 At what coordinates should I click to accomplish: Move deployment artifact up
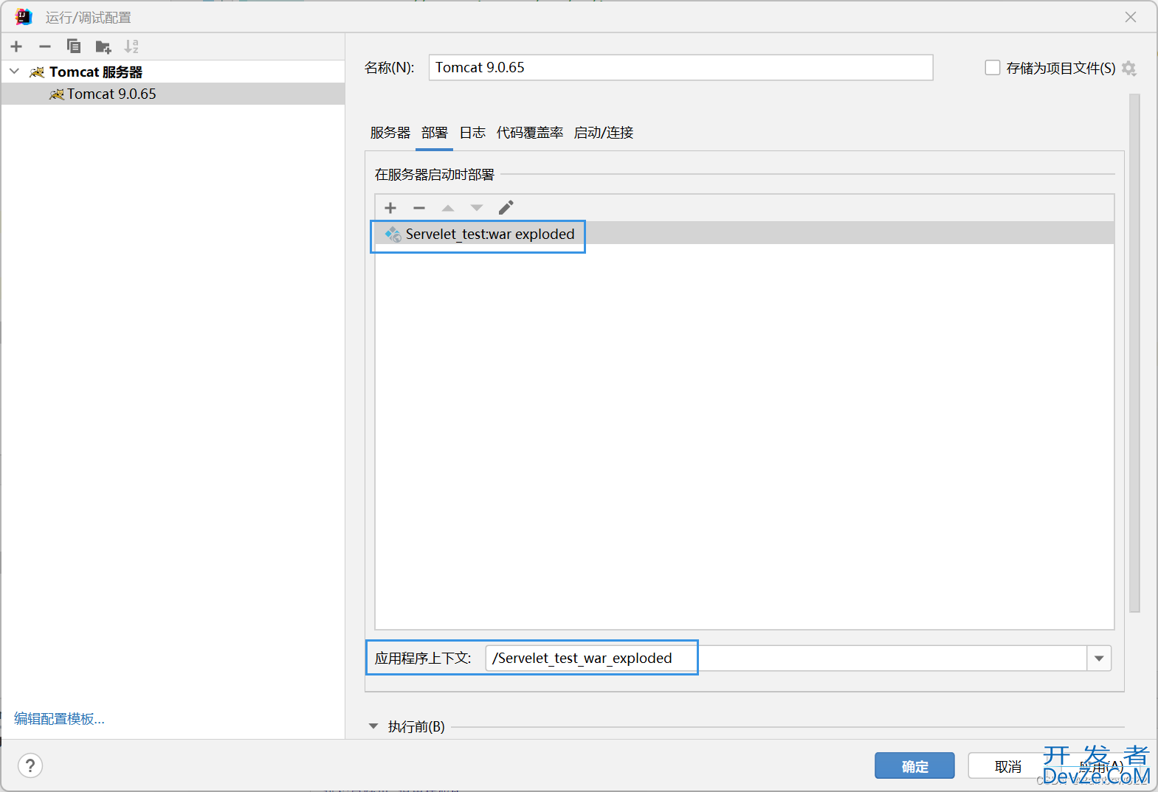click(x=448, y=208)
